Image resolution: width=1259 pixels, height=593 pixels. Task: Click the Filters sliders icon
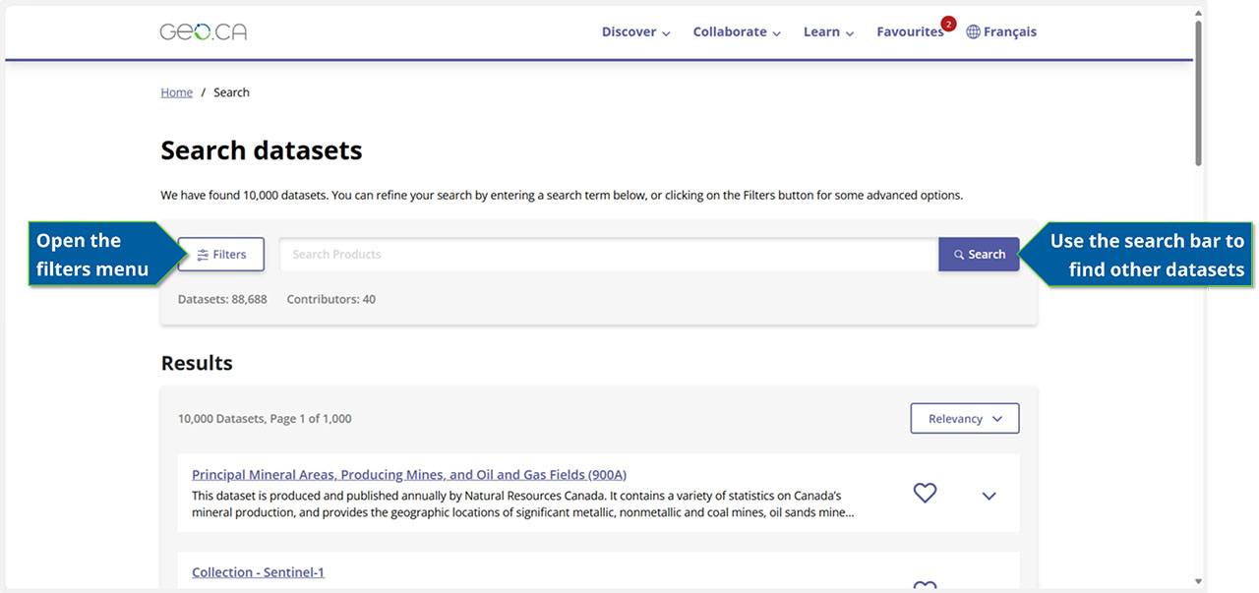[203, 254]
